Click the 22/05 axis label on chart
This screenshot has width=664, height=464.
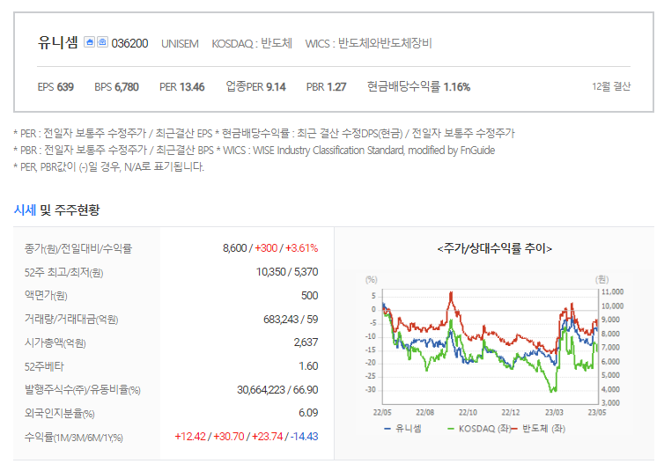click(382, 412)
